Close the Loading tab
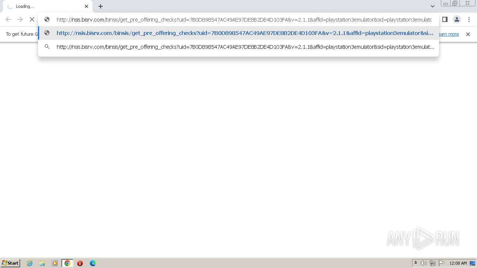Image resolution: width=477 pixels, height=268 pixels. (x=86, y=6)
